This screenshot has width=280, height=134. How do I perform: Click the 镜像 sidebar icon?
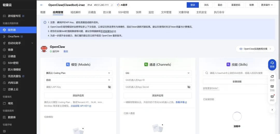[x=4, y=50]
